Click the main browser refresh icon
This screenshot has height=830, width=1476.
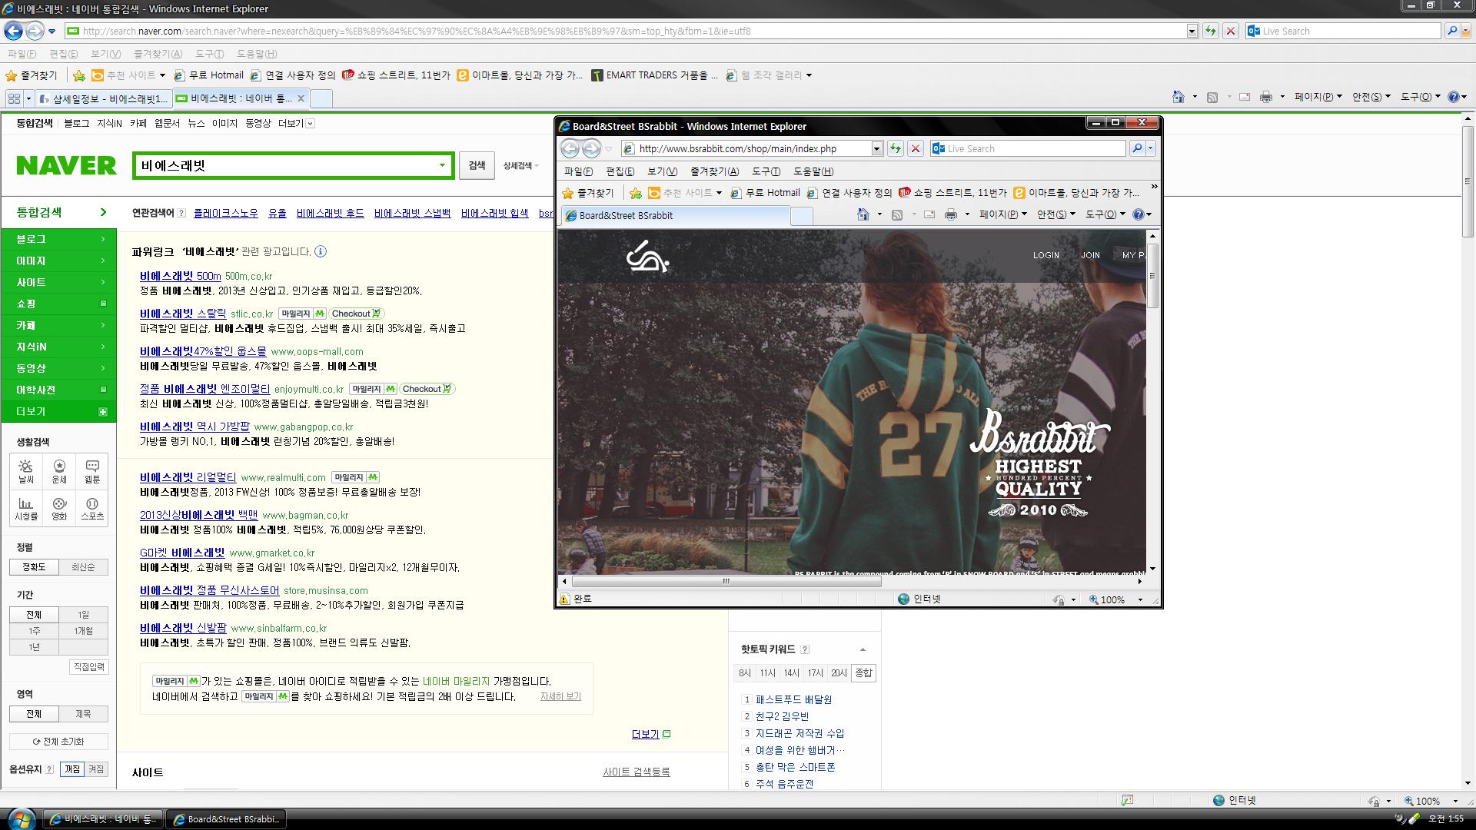(1211, 31)
